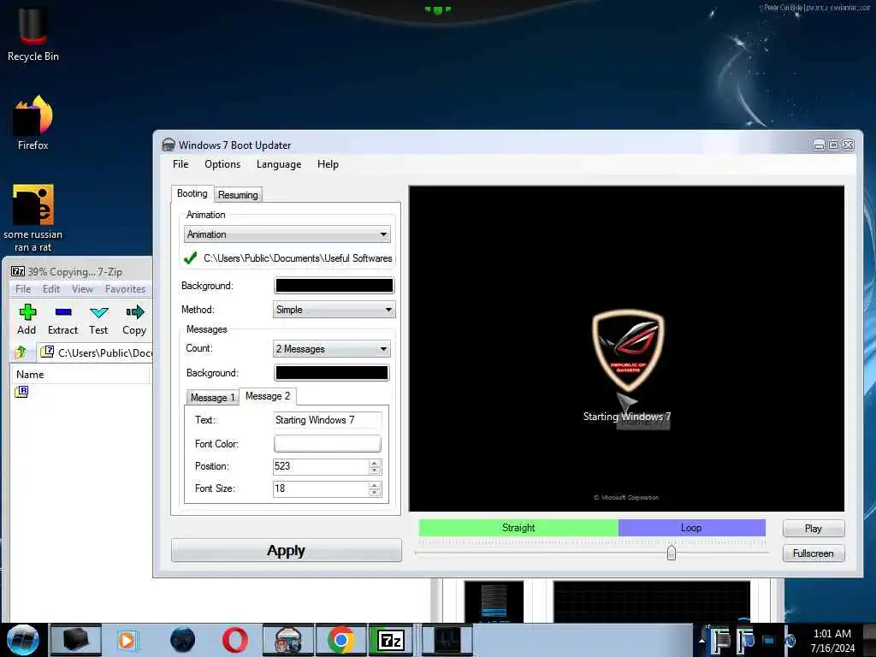Click the 7-Zip address path field

click(96, 352)
